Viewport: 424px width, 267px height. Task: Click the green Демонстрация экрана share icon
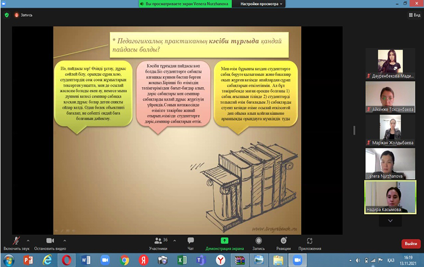pos(224,241)
